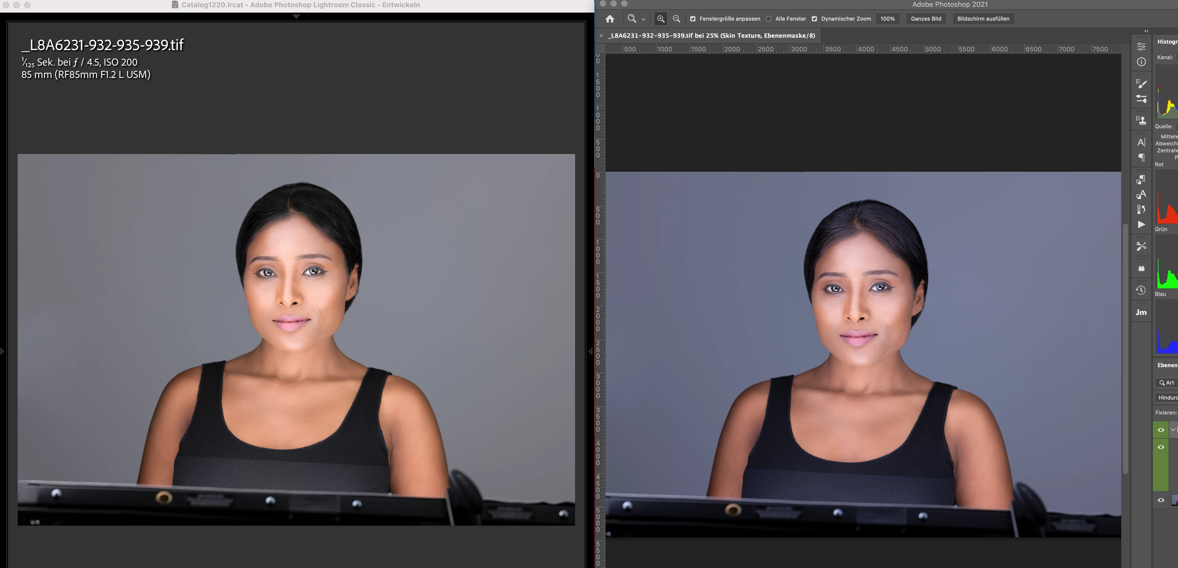This screenshot has height=568, width=1178.
Task: Collapse the layer group chevron
Action: 1173,430
